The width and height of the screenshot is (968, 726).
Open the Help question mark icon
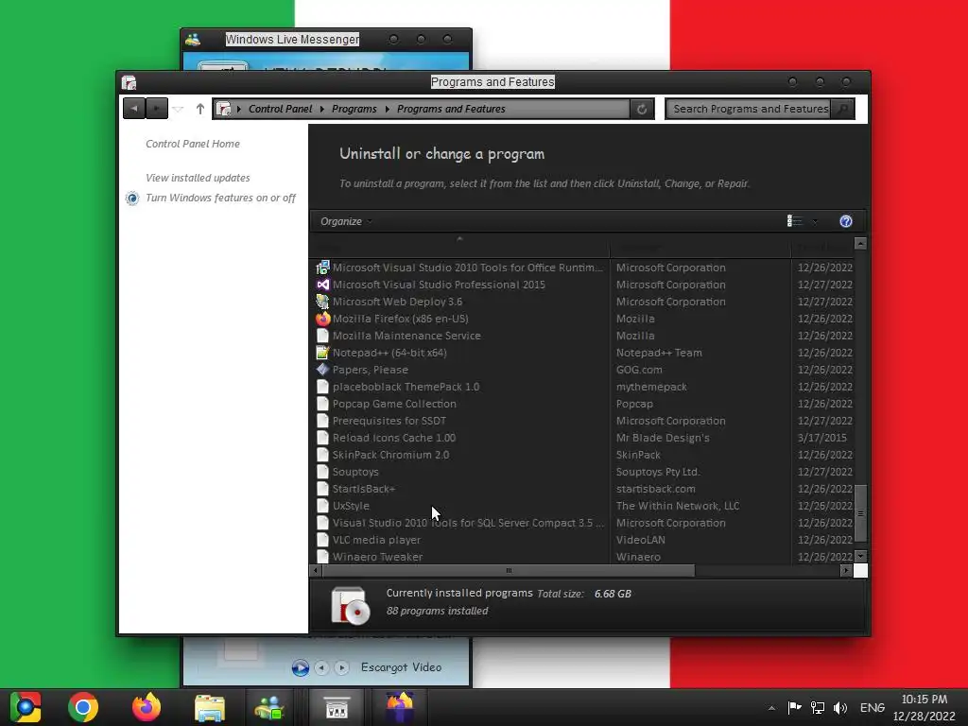846,221
